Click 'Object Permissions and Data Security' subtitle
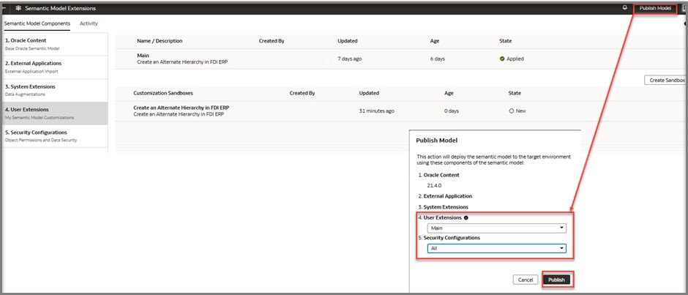The image size is (688, 295). [41, 141]
